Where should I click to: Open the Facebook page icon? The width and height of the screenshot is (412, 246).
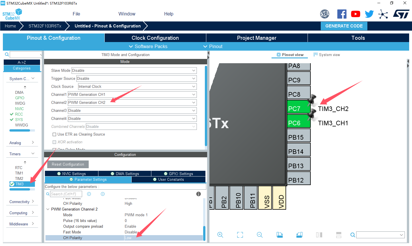tap(342, 14)
